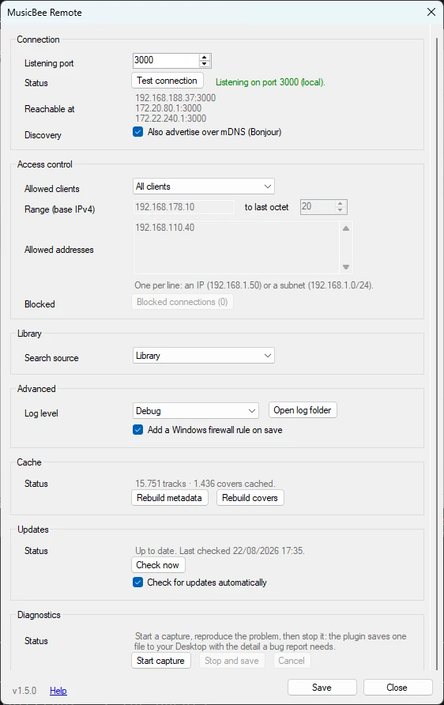Click the 172.22.240.1:3000 address text

tap(171, 119)
